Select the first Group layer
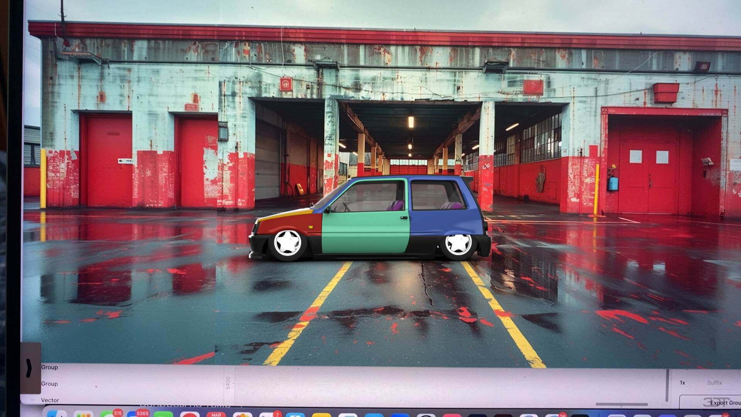The height and width of the screenshot is (417, 741). pyautogui.click(x=49, y=367)
